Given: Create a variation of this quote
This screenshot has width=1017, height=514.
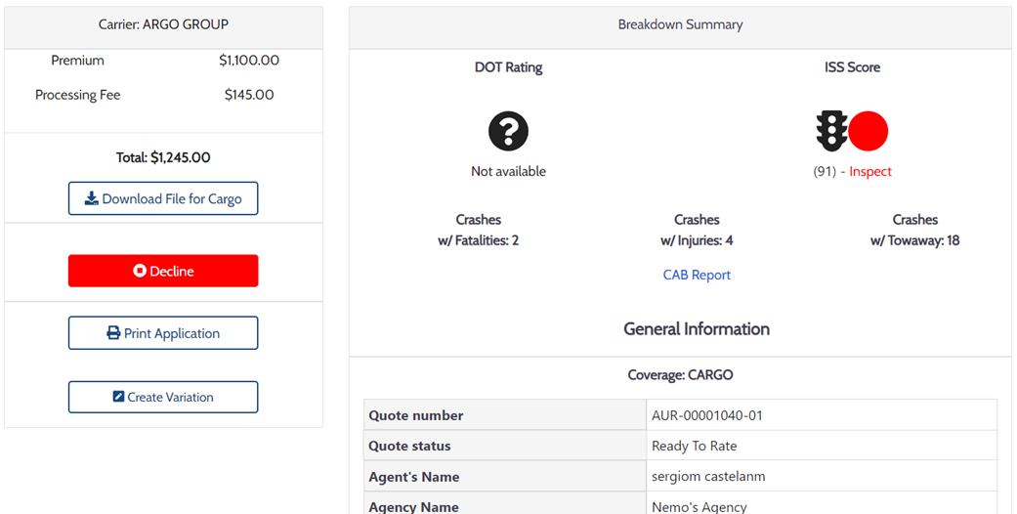Looking at the screenshot, I should 163,397.
